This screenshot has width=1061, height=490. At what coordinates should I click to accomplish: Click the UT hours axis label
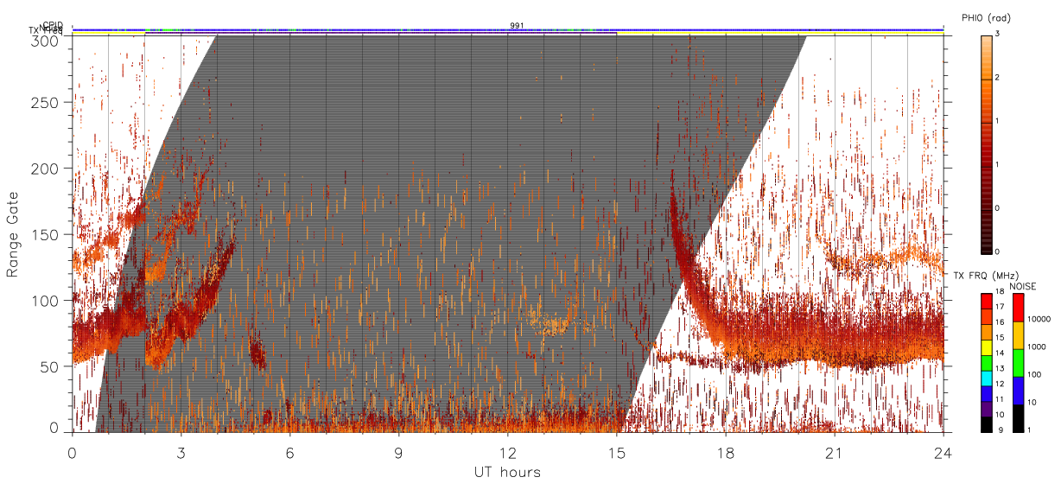pos(507,472)
